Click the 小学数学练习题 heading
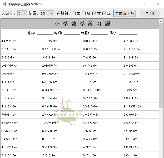This screenshot has width=164, height=158. (82, 24)
